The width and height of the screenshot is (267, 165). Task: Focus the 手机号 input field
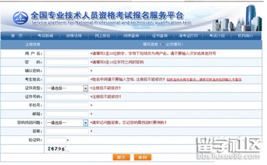[67, 105]
